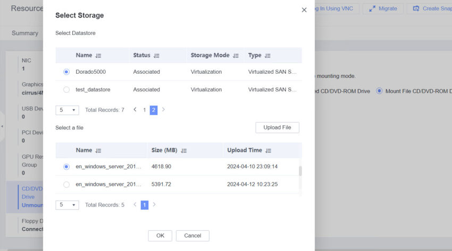452x251 pixels.
Task: Choose the 5391.72 MB file radio button
Action: [x=66, y=185]
